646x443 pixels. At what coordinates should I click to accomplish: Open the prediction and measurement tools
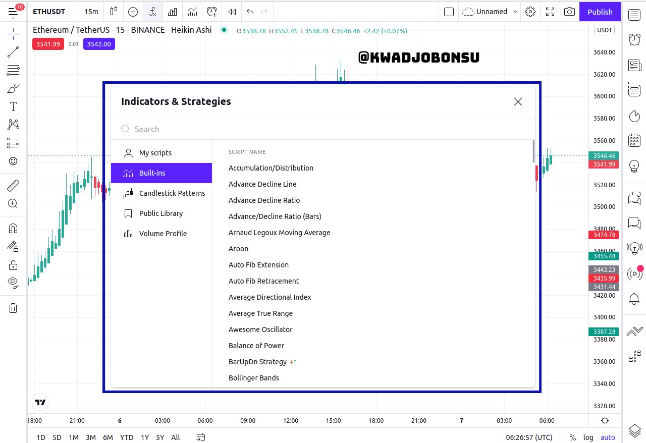click(13, 143)
